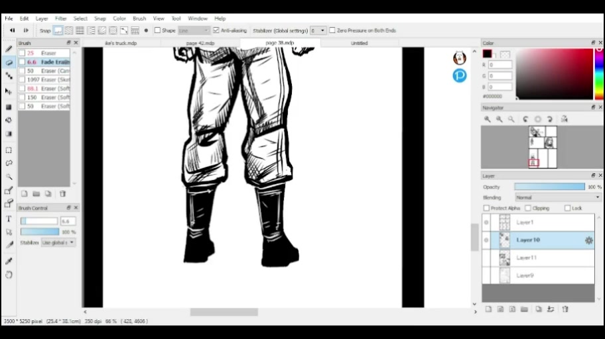Select the Magic Wand tool
This screenshot has width=605, height=339.
click(x=9, y=177)
